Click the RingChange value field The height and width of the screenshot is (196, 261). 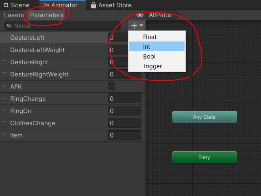pos(125,98)
